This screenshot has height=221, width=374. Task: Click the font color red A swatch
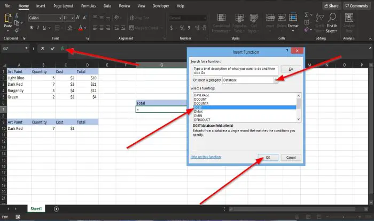(x=81, y=28)
